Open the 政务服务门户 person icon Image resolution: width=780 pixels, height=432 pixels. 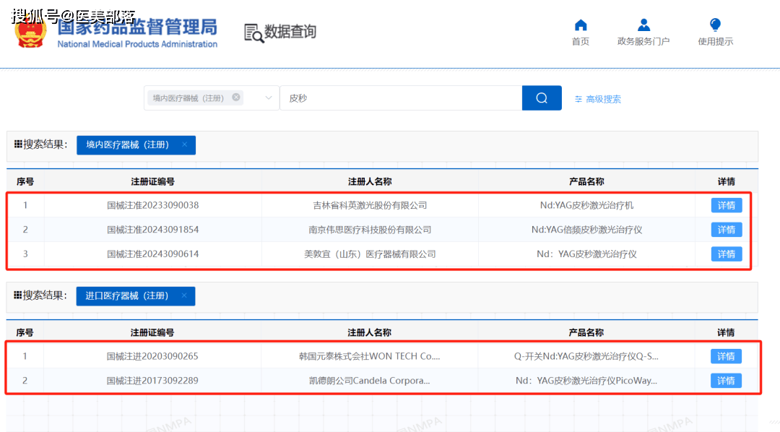pos(643,25)
